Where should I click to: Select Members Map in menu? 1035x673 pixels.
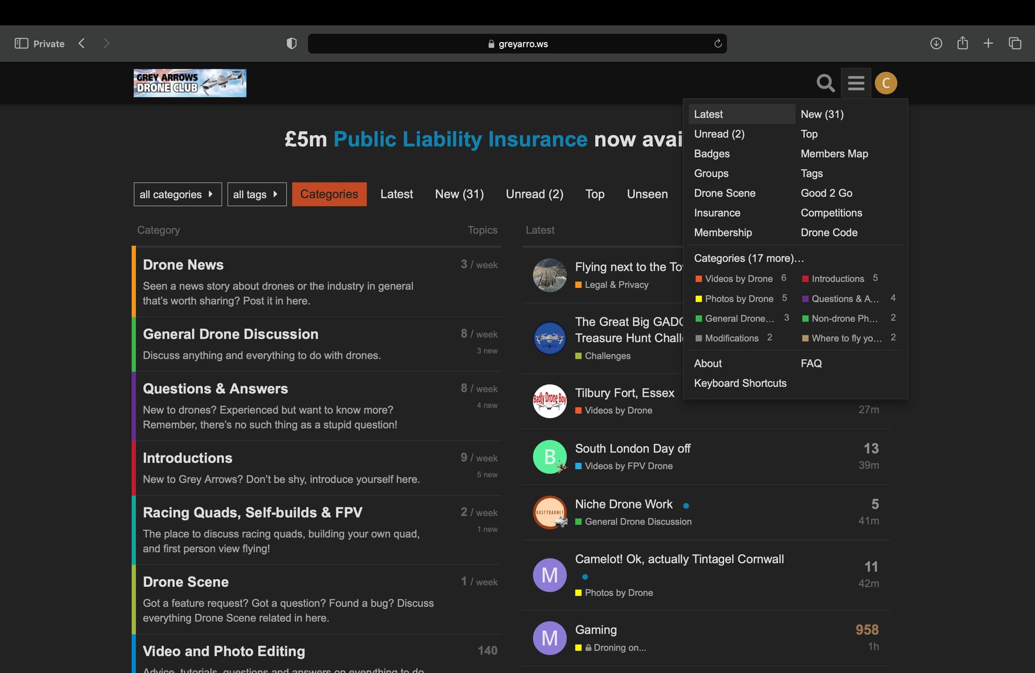point(834,154)
